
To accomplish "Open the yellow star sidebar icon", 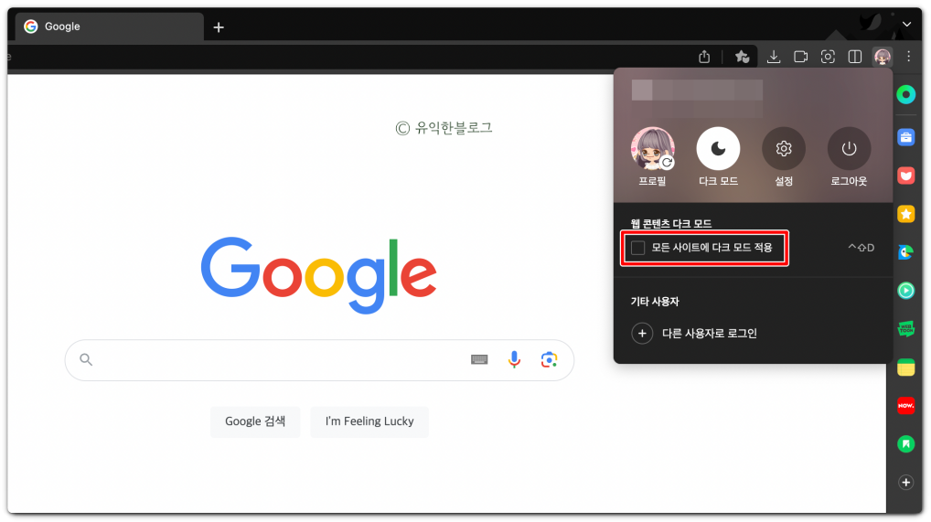I will point(906,214).
